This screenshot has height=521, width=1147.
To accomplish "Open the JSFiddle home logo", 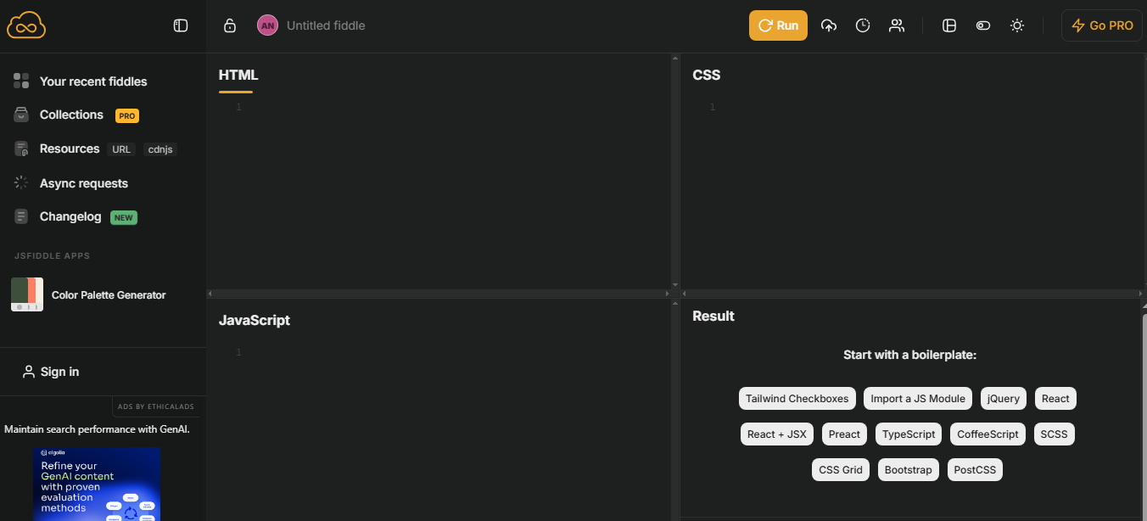I will click(x=25, y=25).
